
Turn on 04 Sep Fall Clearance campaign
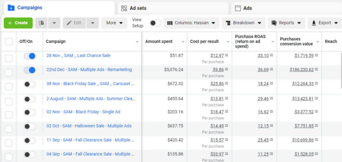pyautogui.click(x=30, y=155)
